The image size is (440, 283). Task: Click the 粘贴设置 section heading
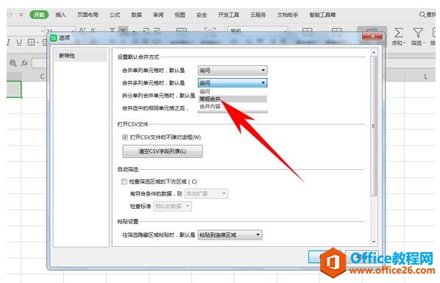point(128,221)
